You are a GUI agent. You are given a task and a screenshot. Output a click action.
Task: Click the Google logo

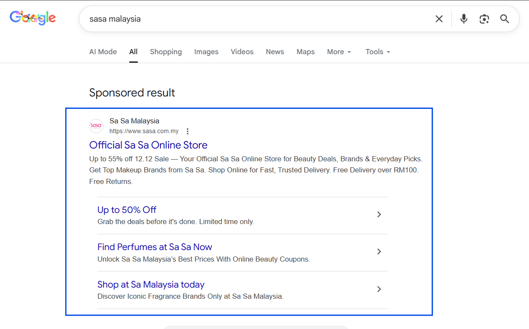33,18
